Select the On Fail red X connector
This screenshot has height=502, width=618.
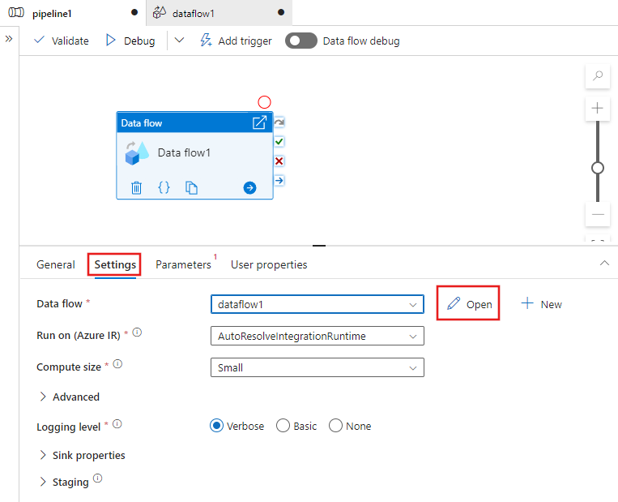[279, 161]
